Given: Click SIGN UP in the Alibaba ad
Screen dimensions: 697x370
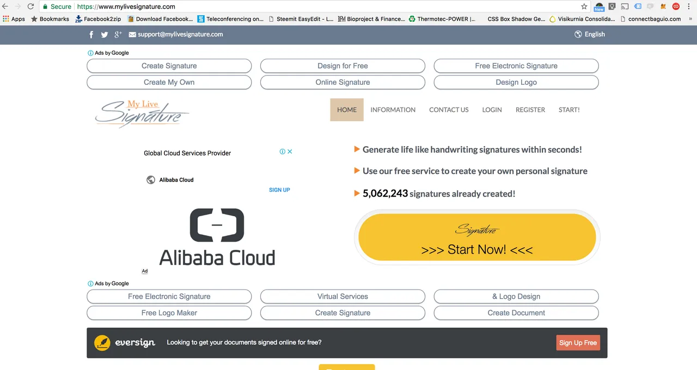Looking at the screenshot, I should pos(279,190).
